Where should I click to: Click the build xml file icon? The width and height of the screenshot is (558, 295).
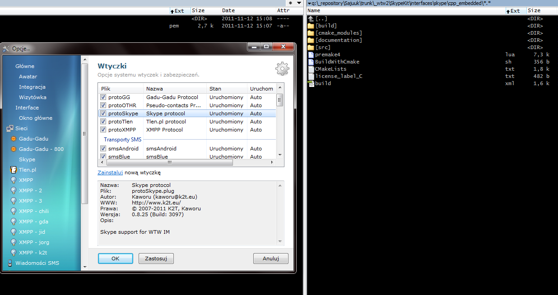(311, 83)
